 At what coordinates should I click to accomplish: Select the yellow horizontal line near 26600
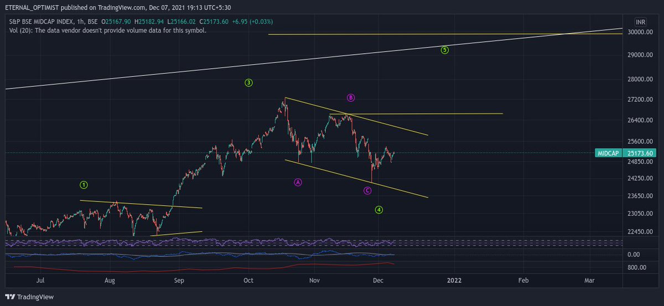[x=416, y=114]
